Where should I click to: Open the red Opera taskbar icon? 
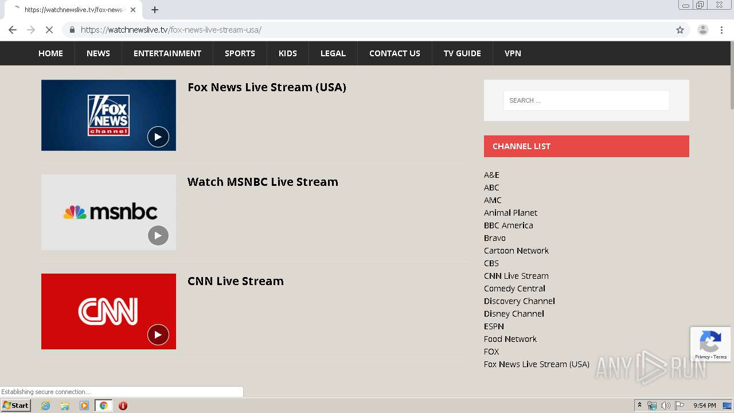tap(123, 406)
